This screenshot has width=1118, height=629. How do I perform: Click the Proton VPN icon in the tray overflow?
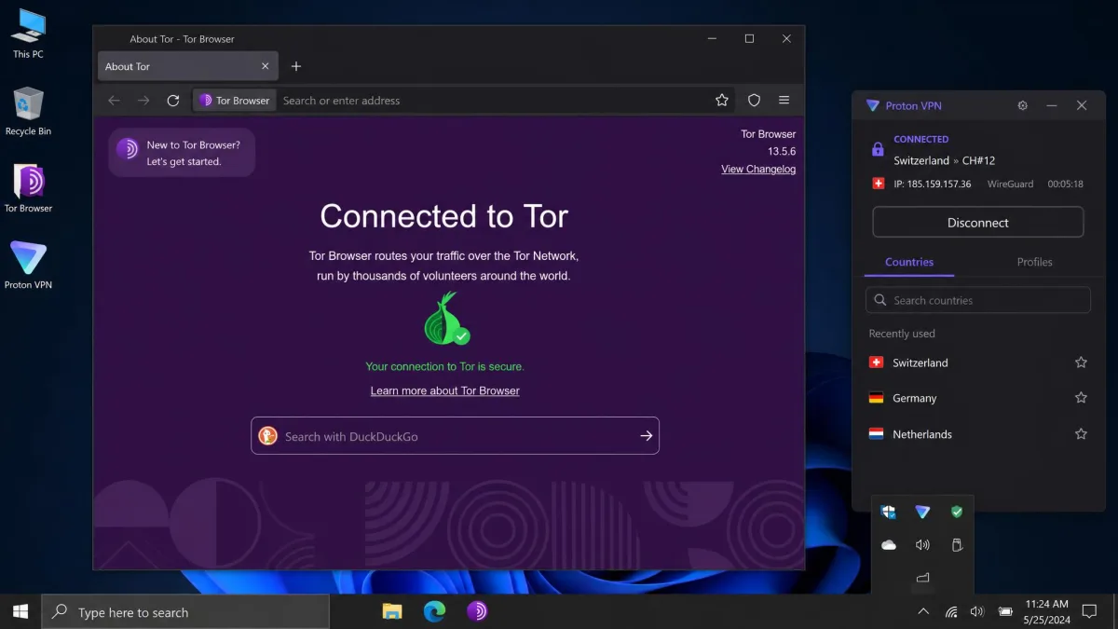click(922, 512)
